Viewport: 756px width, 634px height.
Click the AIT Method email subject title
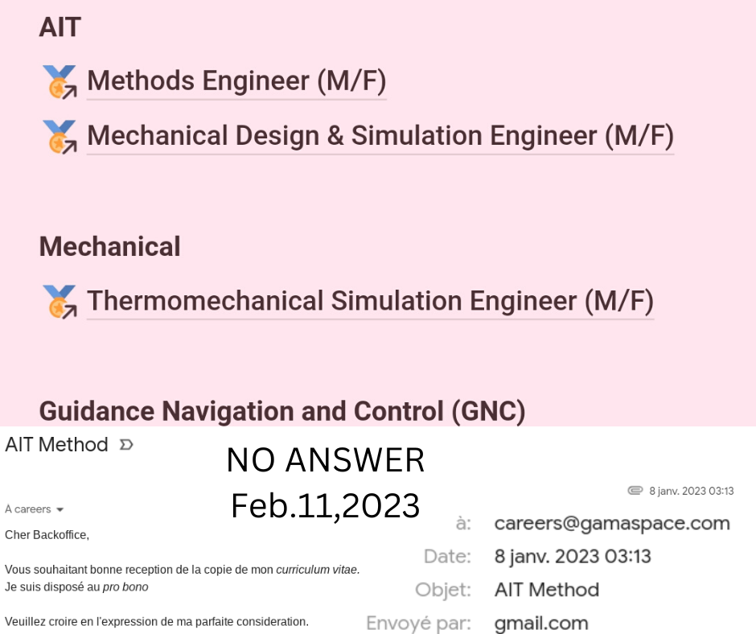56,444
